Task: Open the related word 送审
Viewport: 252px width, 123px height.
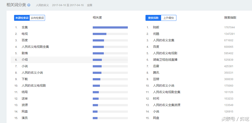Action: click(x=25, y=98)
